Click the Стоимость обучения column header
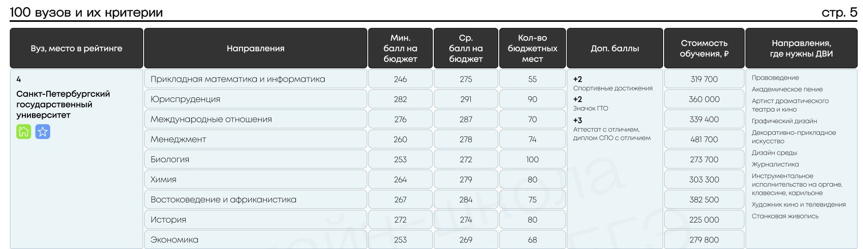This screenshot has height=249, width=863. click(704, 48)
